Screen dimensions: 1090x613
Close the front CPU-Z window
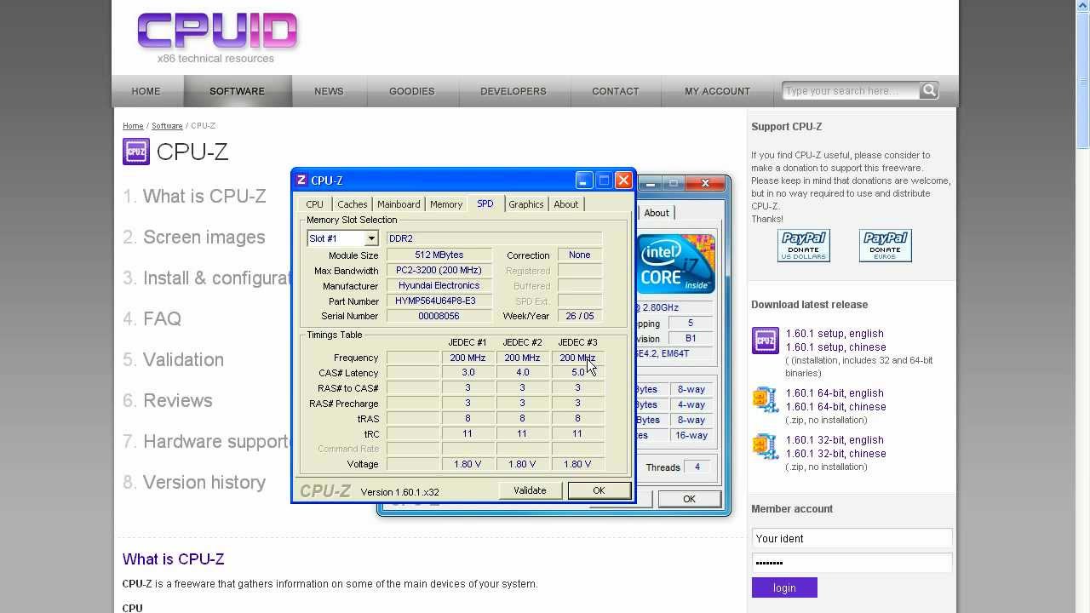pos(623,180)
